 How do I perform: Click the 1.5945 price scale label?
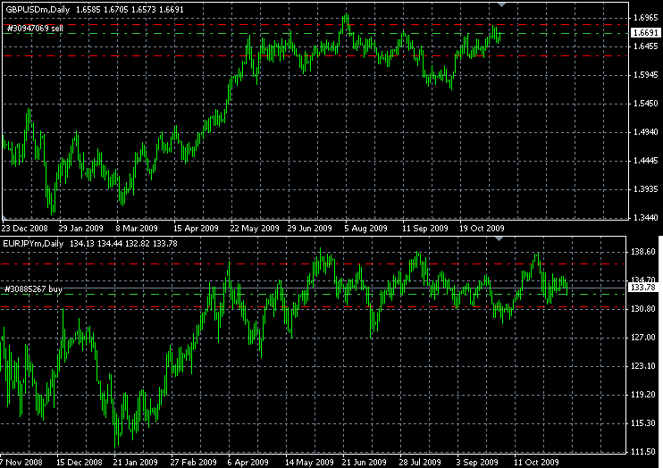click(646, 75)
